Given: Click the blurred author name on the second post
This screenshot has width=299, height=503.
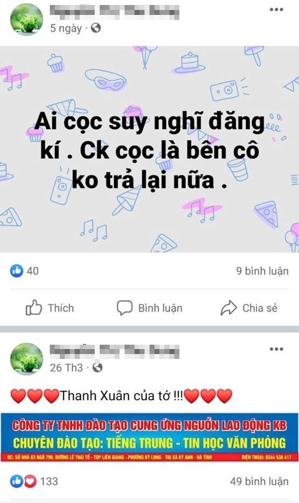Looking at the screenshot, I should (x=115, y=352).
